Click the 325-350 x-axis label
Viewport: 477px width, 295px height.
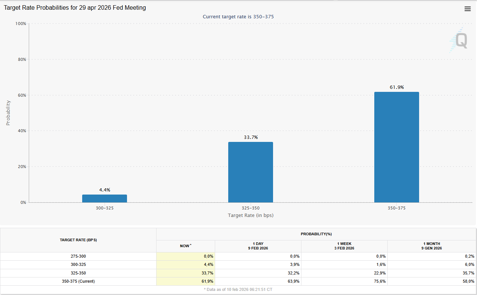[x=250, y=208]
